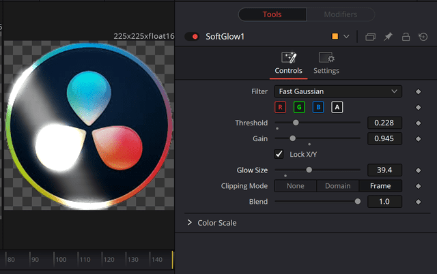Viewport: 437px width, 274px height.
Task: Click the Glow Size slider handle
Action: click(x=309, y=170)
